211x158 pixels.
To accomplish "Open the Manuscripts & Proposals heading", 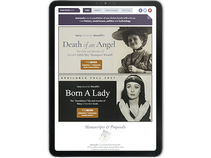I will click(x=105, y=127).
